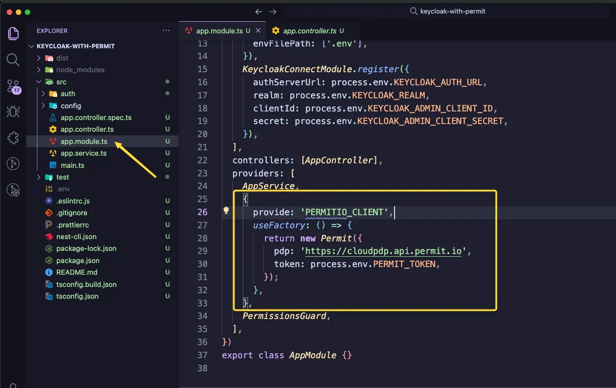The width and height of the screenshot is (616, 388).
Task: Click the cloudpdp.api.permit.io URL in code
Action: [x=383, y=251]
